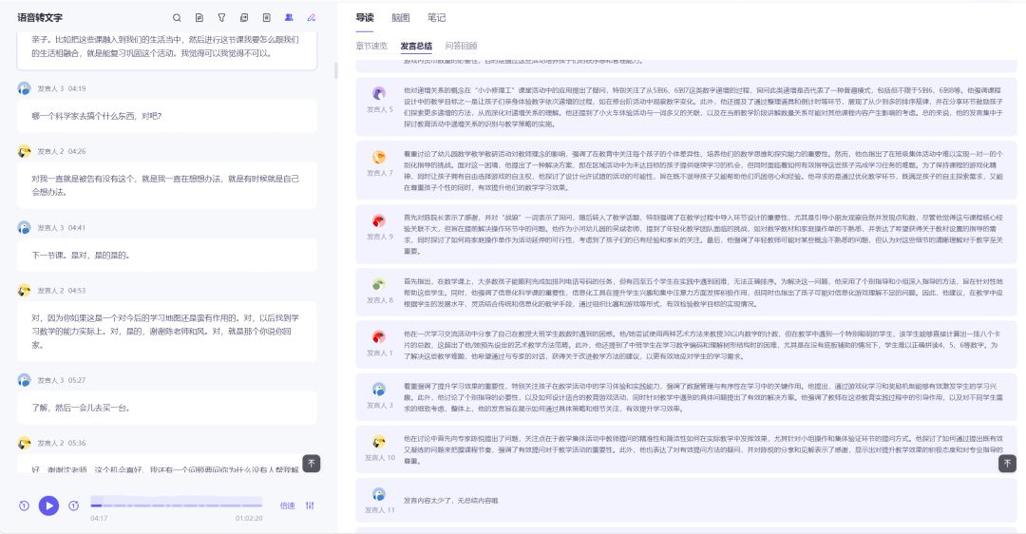Seek on the audio waveform progress bar
1026x534 pixels.
[176, 504]
